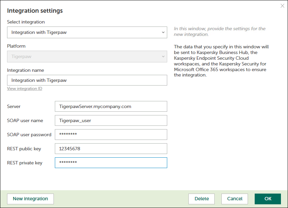Click the "Integration name" label text
This screenshot has width=288, height=208.
click(26, 70)
